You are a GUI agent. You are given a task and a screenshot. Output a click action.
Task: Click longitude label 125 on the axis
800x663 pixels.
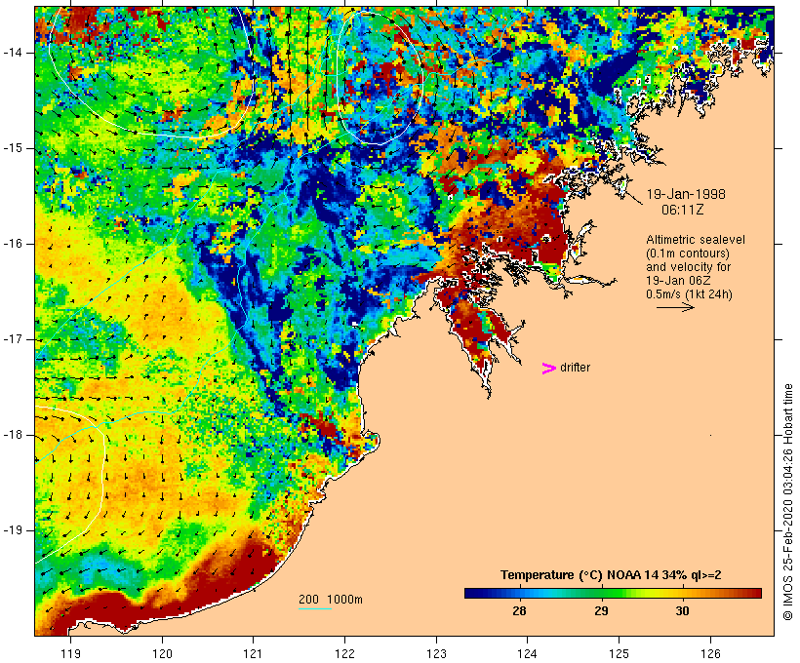pyautogui.click(x=620, y=653)
